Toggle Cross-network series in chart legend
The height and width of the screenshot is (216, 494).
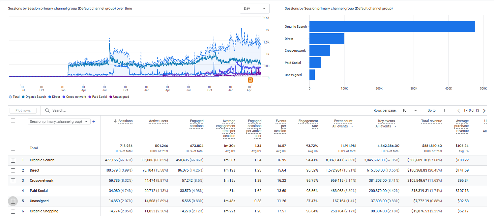(x=74, y=97)
